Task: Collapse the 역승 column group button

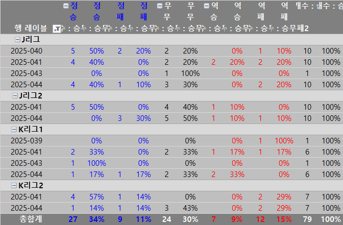Action: pos(206,6)
